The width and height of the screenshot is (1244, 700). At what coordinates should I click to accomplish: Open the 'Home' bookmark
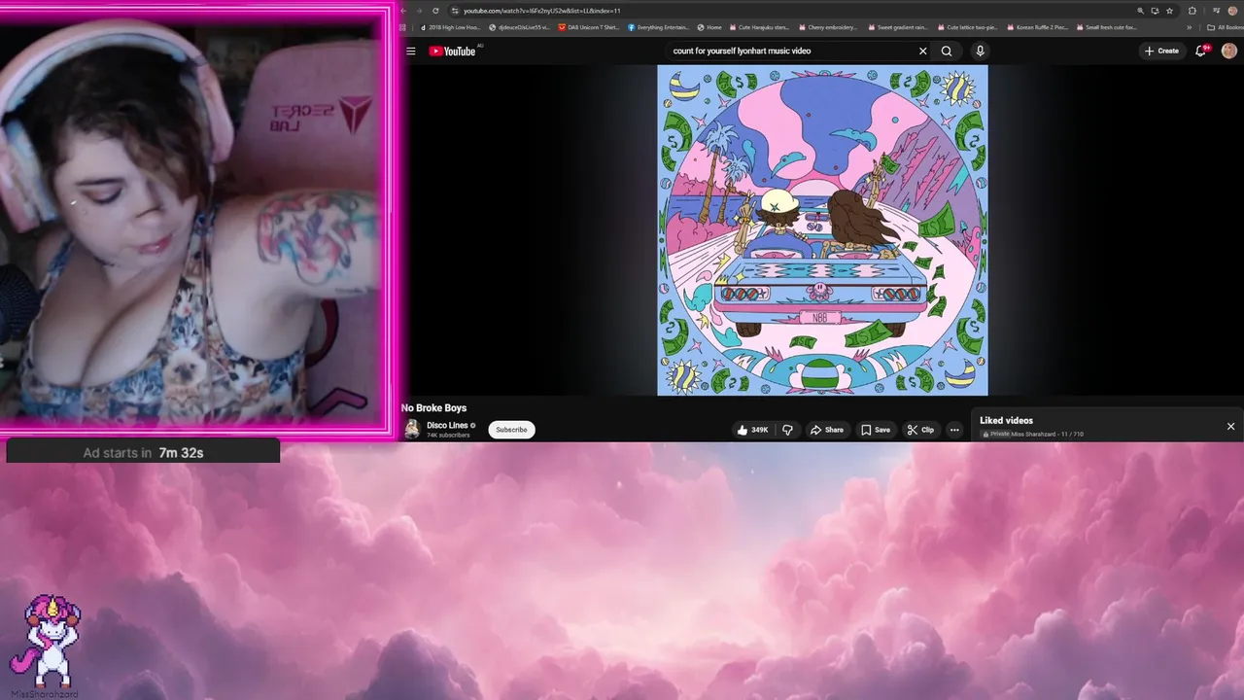coord(709,27)
